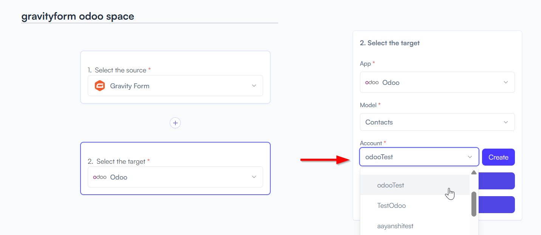Click the Odoo logo in target card
This screenshot has height=235, width=541.
tap(100, 177)
